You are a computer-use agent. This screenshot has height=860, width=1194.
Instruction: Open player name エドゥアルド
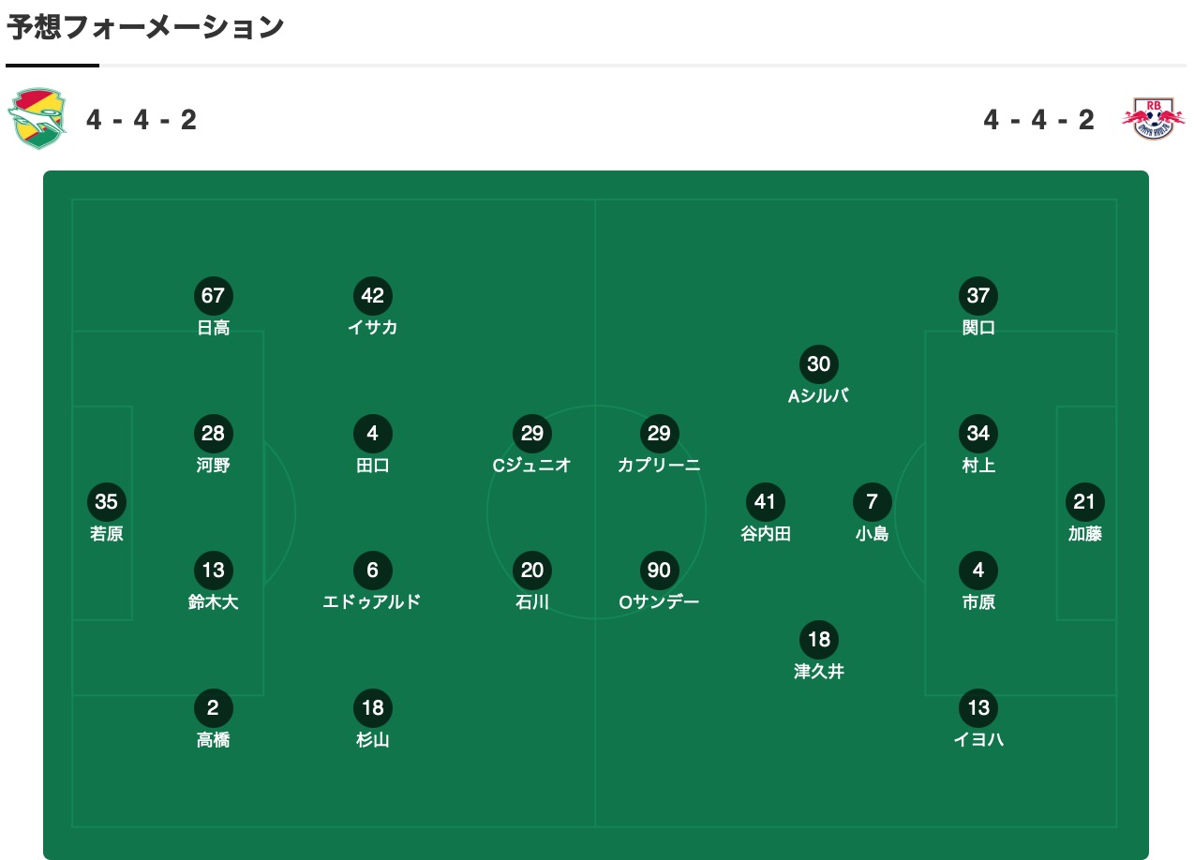(x=372, y=602)
